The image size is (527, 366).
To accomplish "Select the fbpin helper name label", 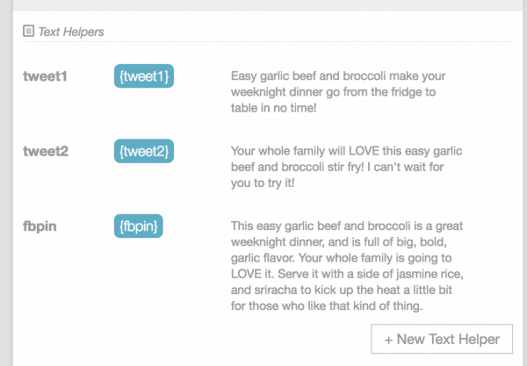I will tap(40, 226).
